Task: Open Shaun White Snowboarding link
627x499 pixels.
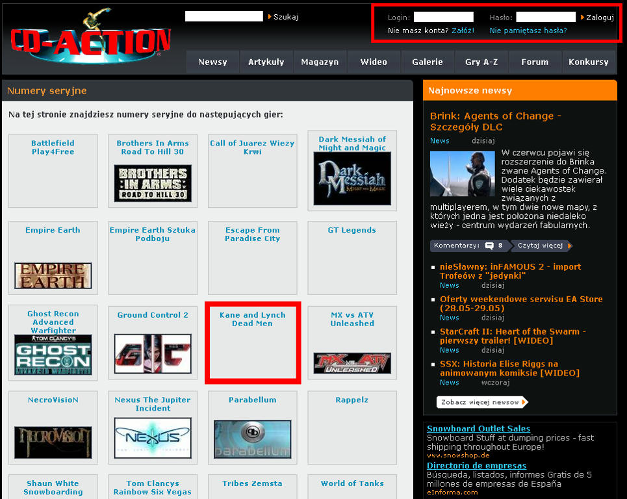Action: [x=53, y=487]
